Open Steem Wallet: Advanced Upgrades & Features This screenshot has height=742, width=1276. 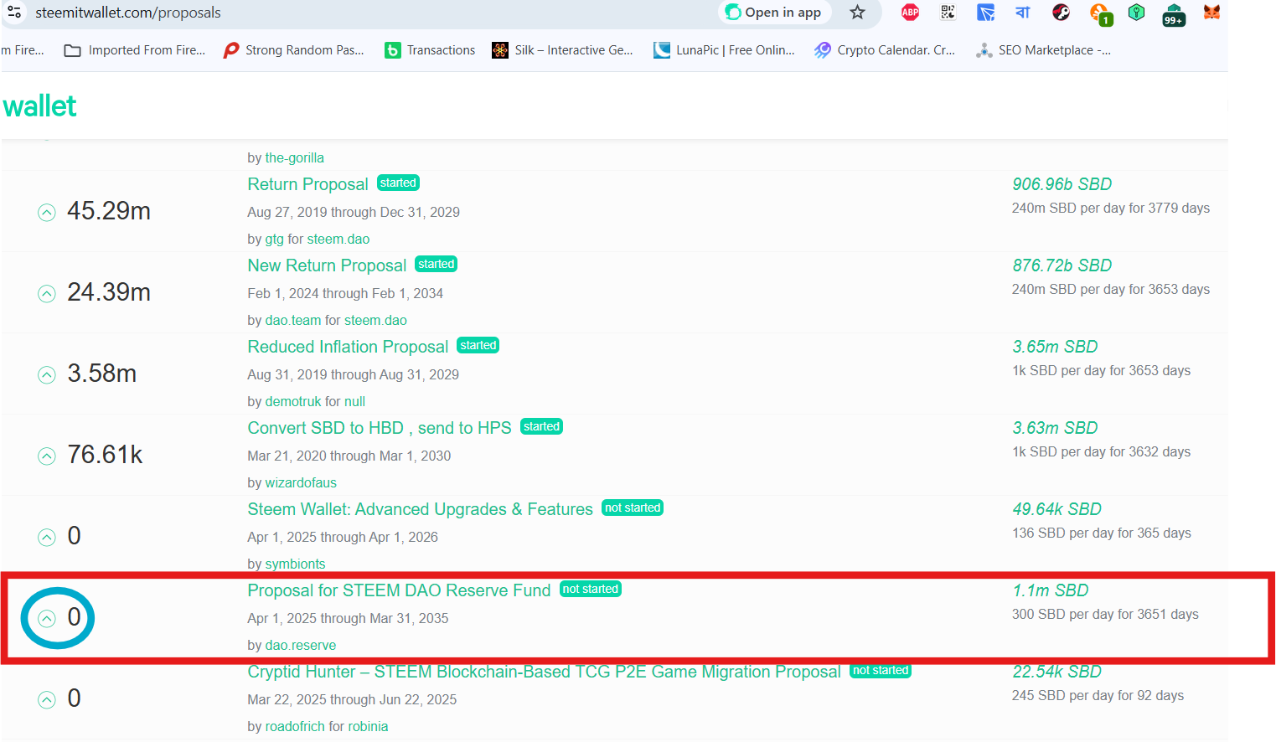coord(420,509)
